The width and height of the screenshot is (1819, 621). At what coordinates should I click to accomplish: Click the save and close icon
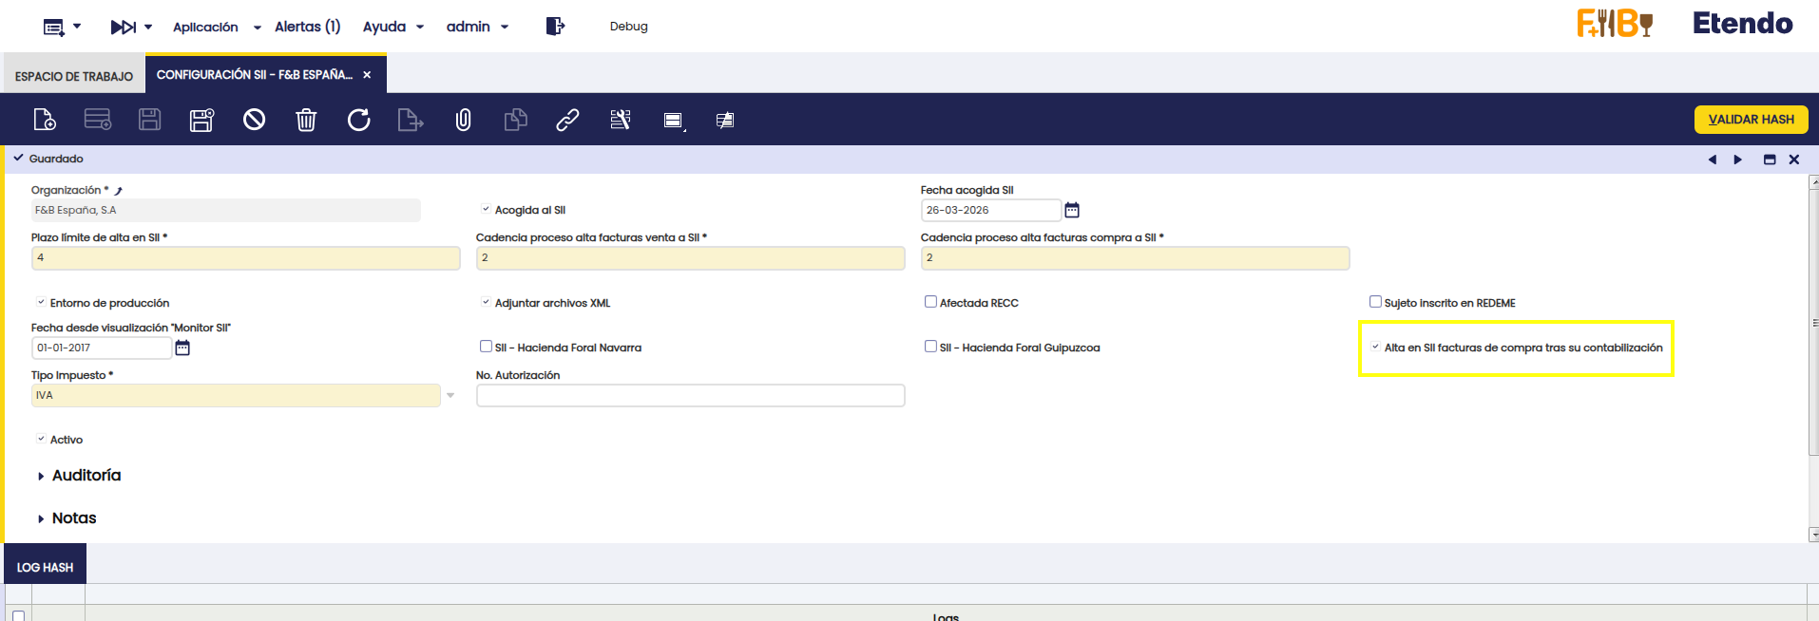click(201, 120)
